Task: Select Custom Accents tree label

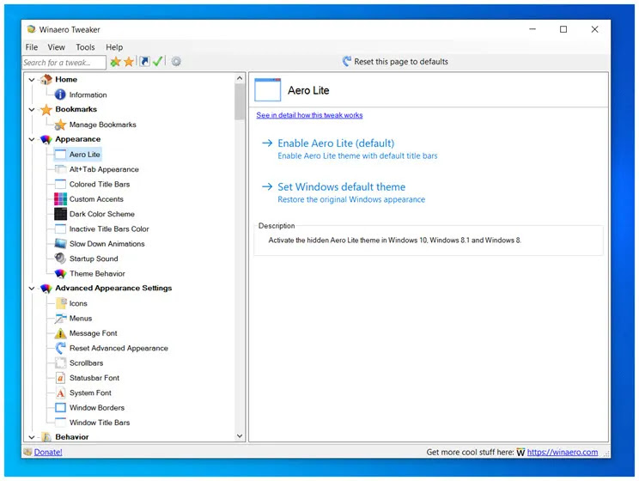Action: click(x=96, y=199)
